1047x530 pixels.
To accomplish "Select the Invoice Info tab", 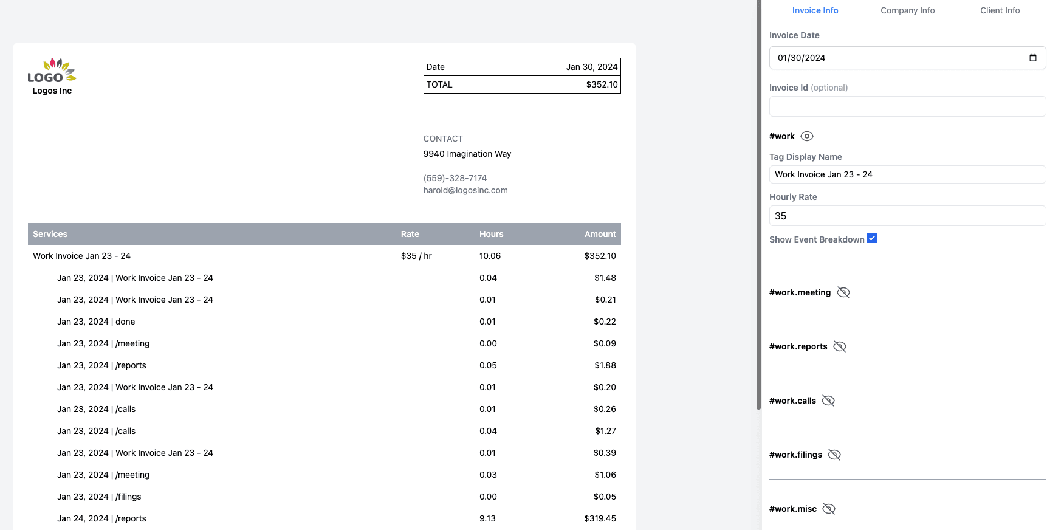I will click(815, 10).
